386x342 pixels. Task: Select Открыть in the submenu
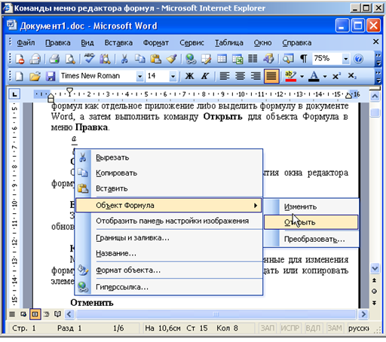coord(311,222)
